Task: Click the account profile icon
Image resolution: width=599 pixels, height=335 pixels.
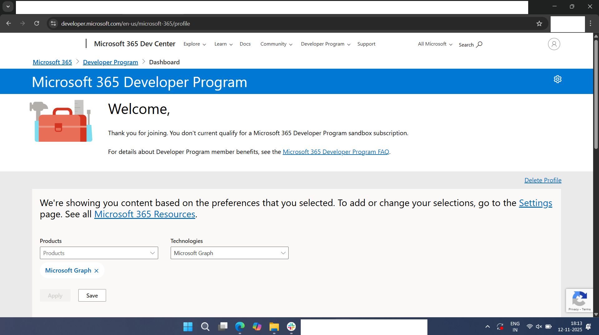Action: pos(554,44)
